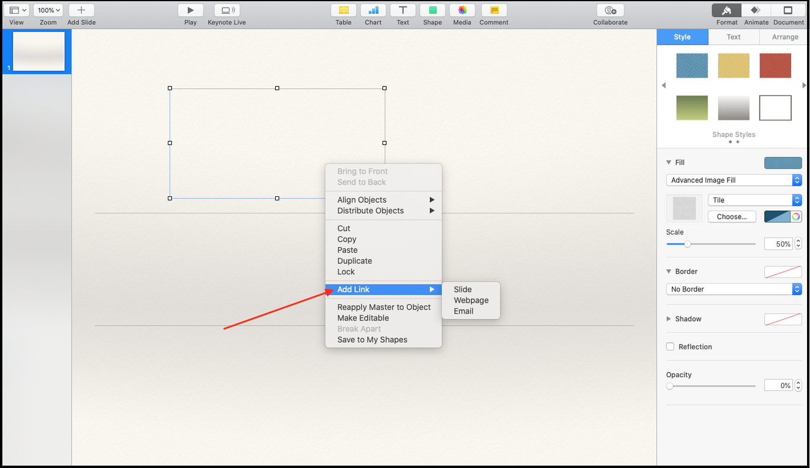The height and width of the screenshot is (468, 810).
Task: Add a Comment using the toolbar icon
Action: 494,11
